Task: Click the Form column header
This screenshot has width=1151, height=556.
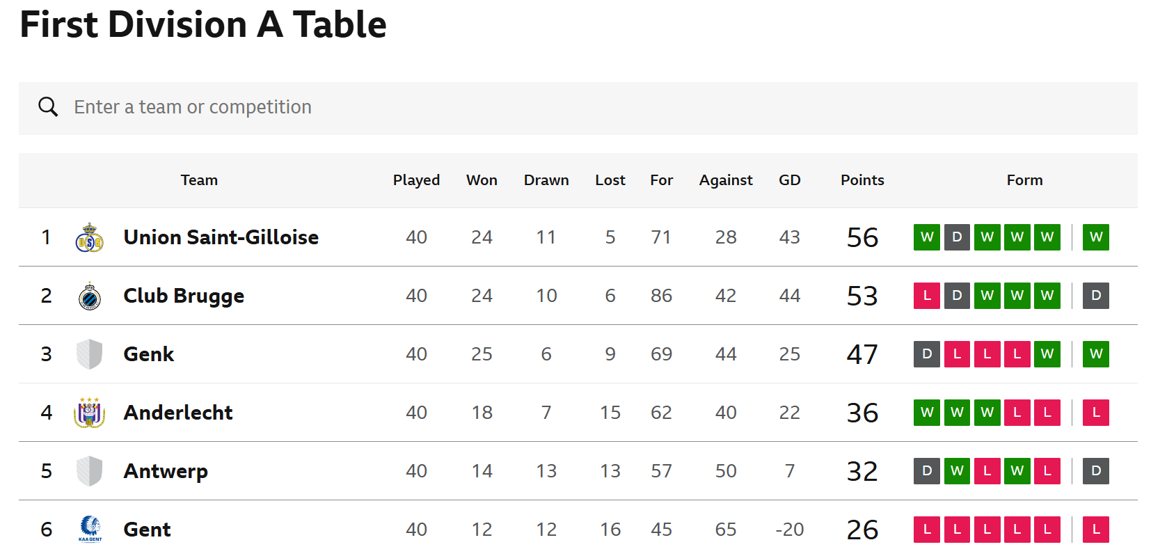Action: (x=1024, y=180)
